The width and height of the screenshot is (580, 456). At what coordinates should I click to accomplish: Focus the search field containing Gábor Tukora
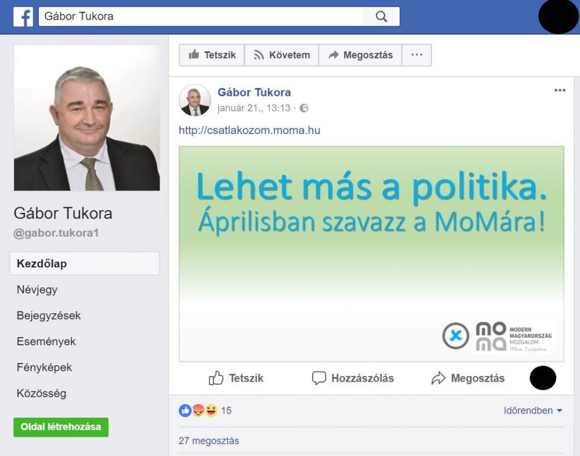201,17
